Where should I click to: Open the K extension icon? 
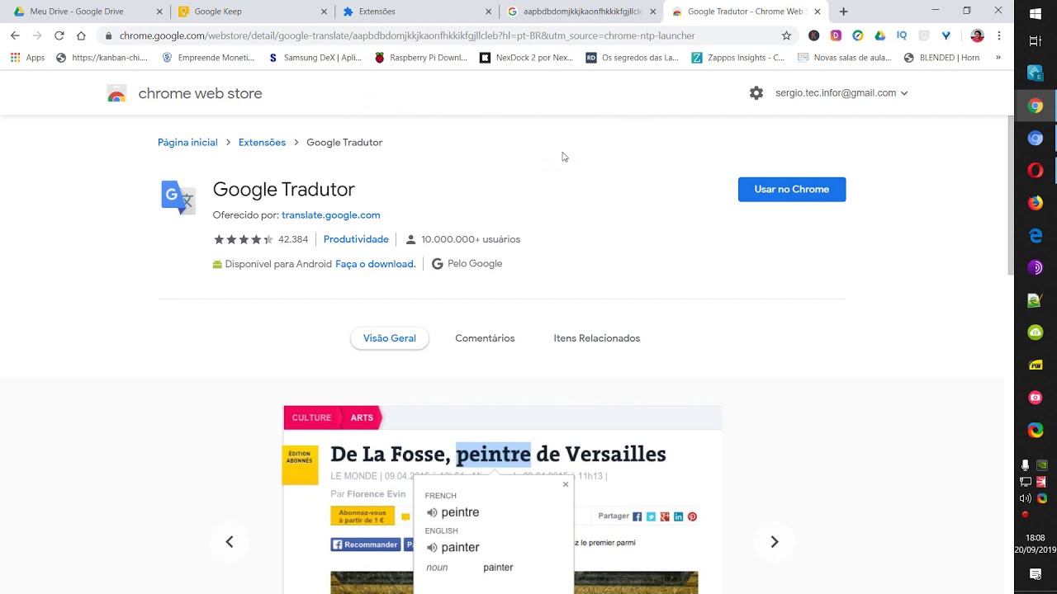[814, 35]
